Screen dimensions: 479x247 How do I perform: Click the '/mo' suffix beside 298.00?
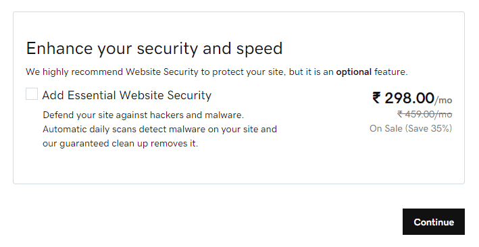click(443, 100)
